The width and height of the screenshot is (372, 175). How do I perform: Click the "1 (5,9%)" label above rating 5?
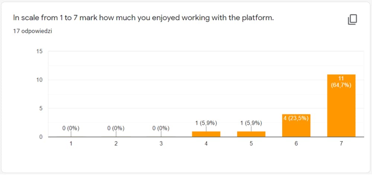(x=251, y=123)
